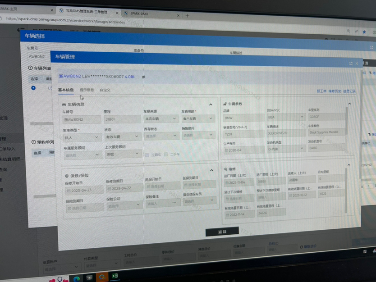This screenshot has width=376, height=282.
Task: Click the 保险到期日 date field
Action: [x=85, y=208]
